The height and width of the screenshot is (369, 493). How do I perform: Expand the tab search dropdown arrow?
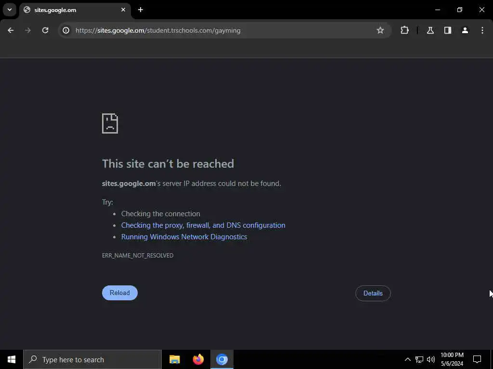pos(10,10)
